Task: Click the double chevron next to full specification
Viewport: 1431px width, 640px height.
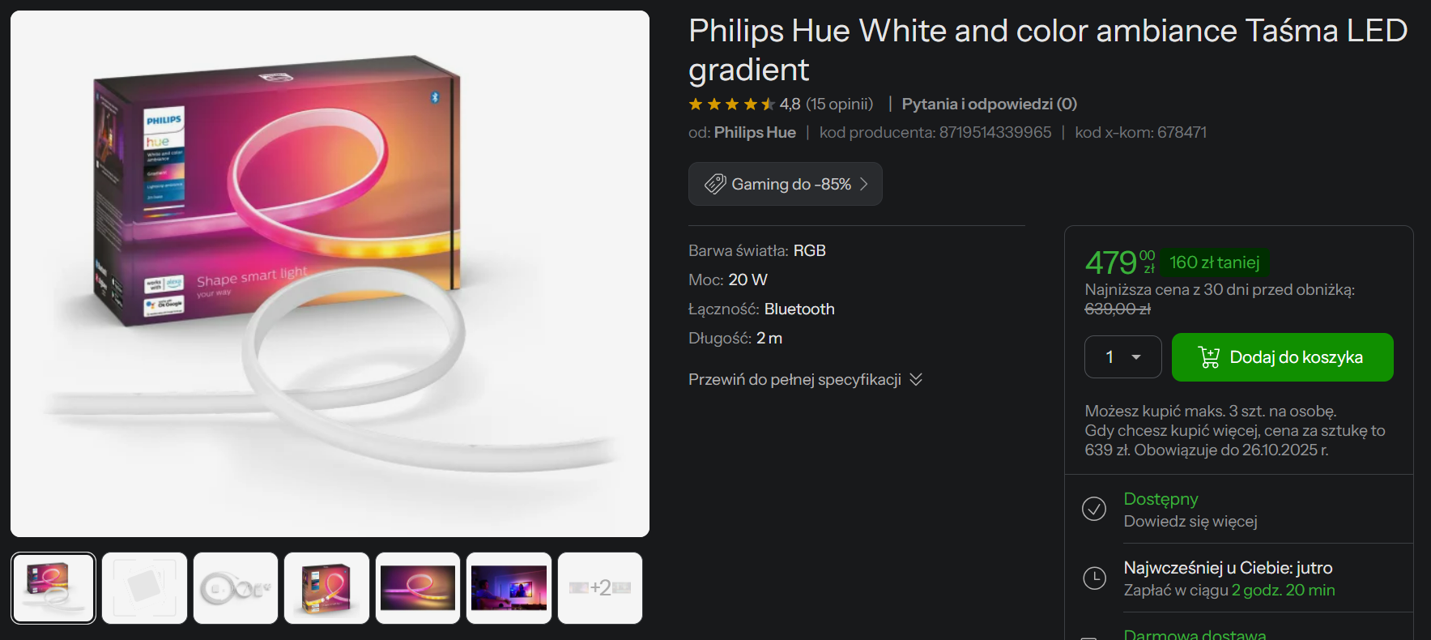Action: 916,379
